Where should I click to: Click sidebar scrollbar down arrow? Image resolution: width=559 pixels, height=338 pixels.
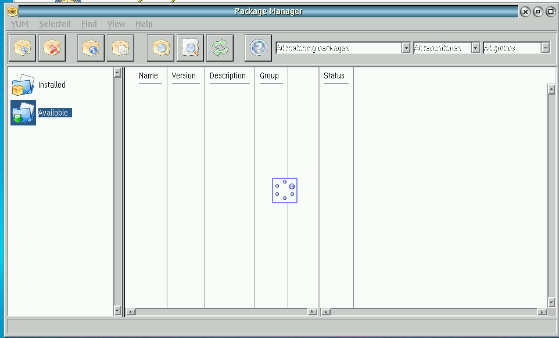(x=117, y=311)
